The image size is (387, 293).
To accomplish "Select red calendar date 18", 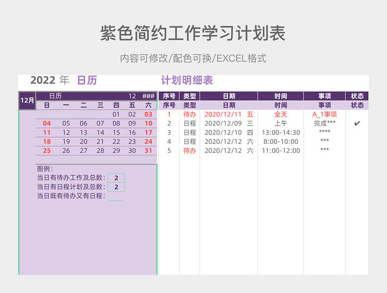I will pos(47,142).
